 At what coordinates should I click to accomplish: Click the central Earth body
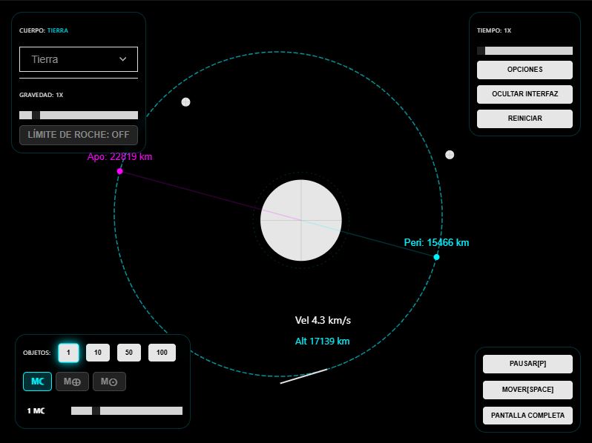pyautogui.click(x=301, y=220)
